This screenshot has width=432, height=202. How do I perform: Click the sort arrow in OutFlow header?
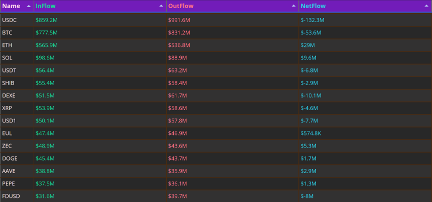point(294,6)
